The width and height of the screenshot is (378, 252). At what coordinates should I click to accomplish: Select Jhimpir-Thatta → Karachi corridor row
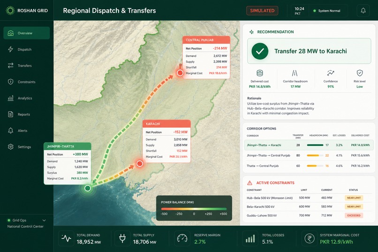pos(309,145)
